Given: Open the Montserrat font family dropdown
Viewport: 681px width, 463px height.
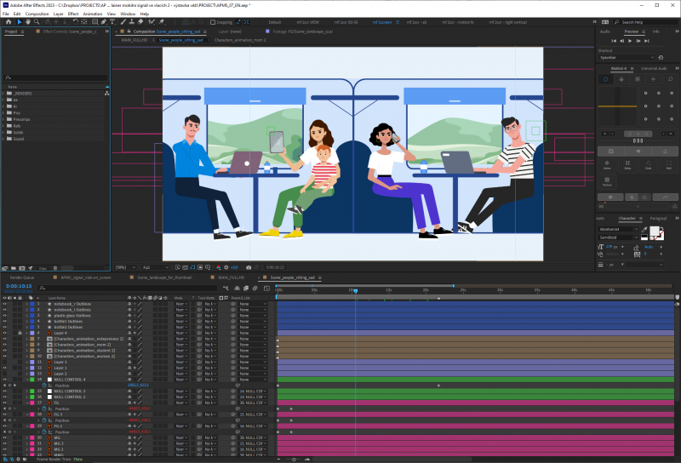Looking at the screenshot, I should [626, 229].
